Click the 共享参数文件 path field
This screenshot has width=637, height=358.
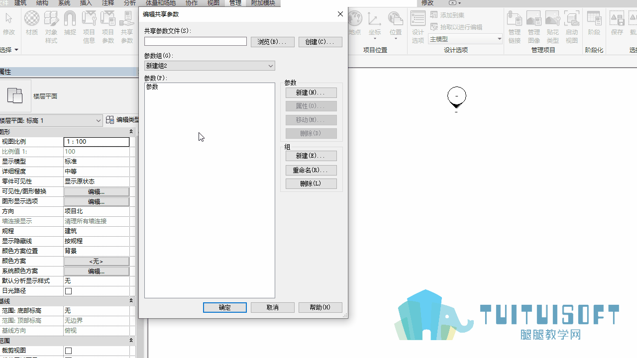tap(196, 41)
